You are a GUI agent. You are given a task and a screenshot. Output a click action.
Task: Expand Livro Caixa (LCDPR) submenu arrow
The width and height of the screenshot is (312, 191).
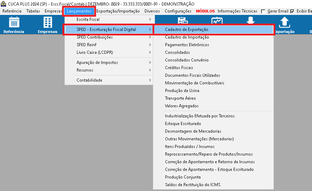click(x=150, y=52)
